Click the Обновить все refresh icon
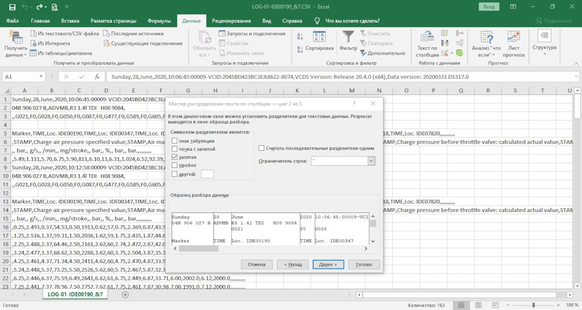582x310 pixels. click(204, 38)
